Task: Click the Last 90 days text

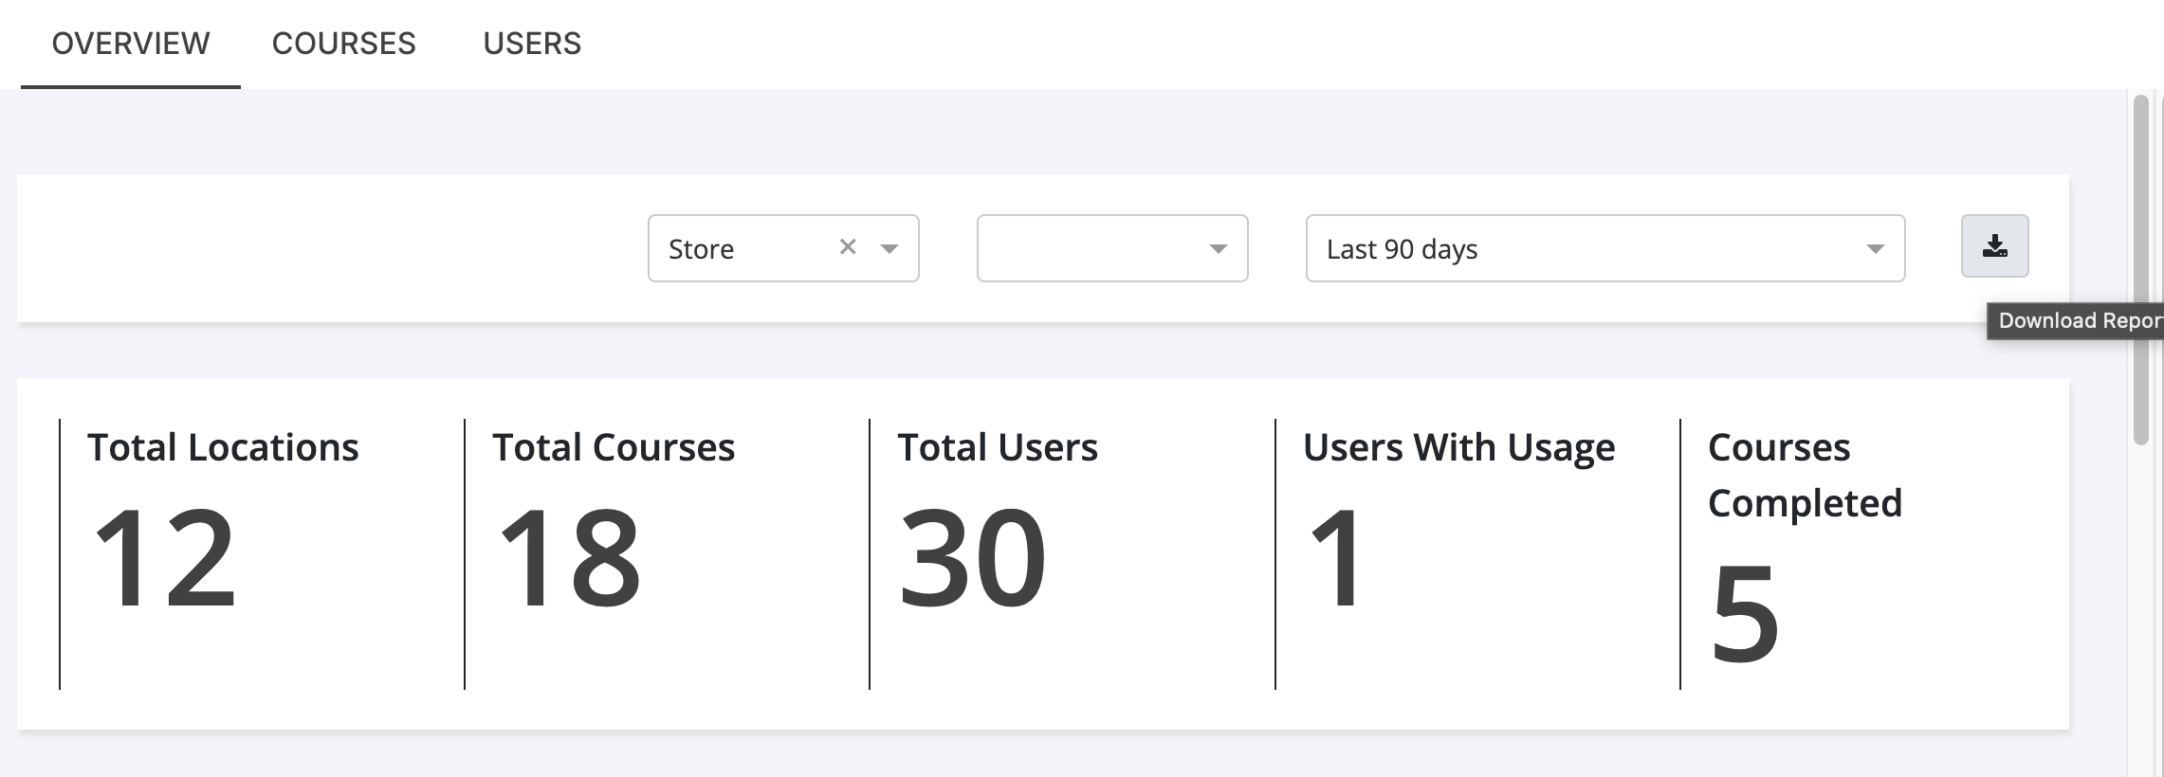Action: (1402, 249)
